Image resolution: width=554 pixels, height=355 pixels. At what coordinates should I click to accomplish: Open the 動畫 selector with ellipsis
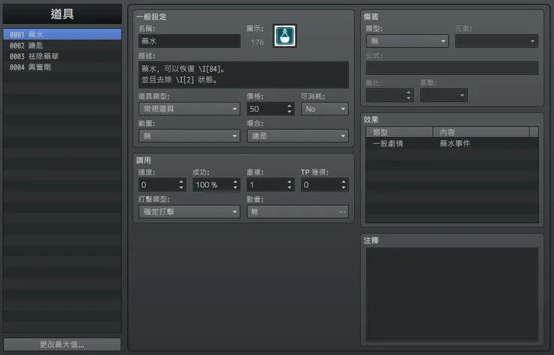pyautogui.click(x=298, y=212)
